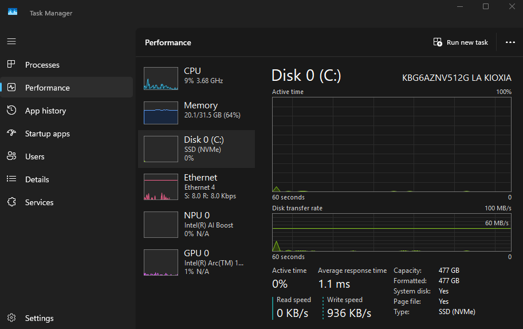Click the '1.1 ms' response time value
The image size is (523, 329).
click(334, 284)
